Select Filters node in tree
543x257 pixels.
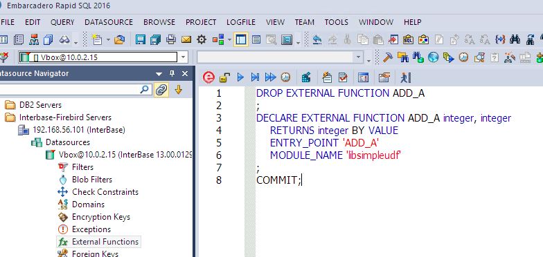83,167
